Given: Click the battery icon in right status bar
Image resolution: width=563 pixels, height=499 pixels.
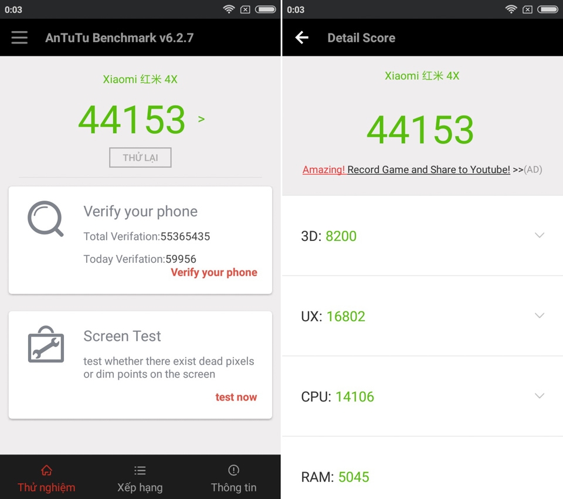Looking at the screenshot, I should (x=548, y=9).
